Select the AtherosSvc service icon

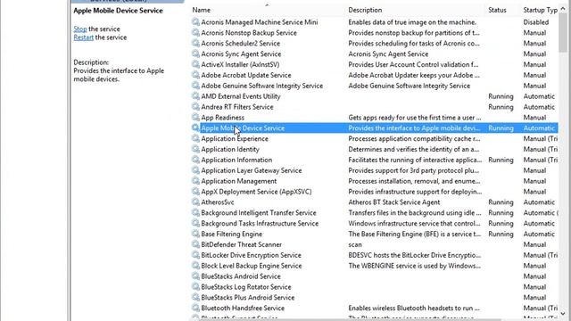click(195, 202)
